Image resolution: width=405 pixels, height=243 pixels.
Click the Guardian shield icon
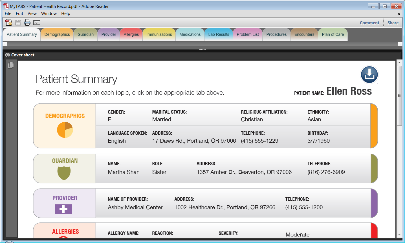64,173
